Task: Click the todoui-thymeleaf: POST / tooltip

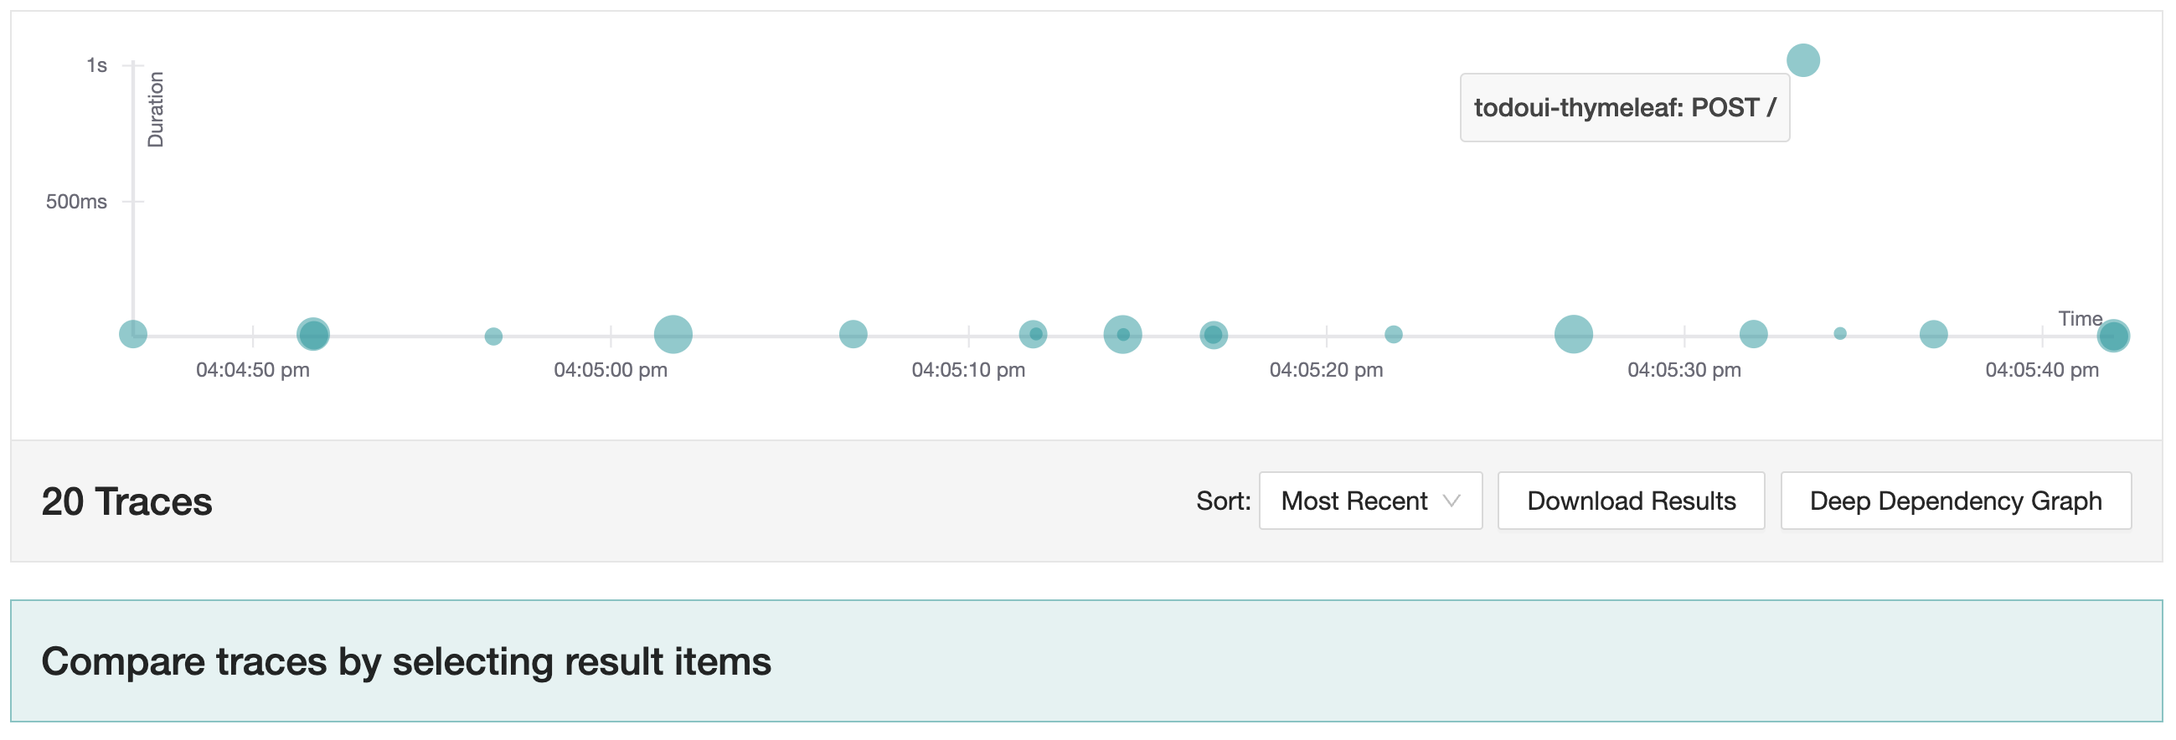Action: (x=1624, y=107)
